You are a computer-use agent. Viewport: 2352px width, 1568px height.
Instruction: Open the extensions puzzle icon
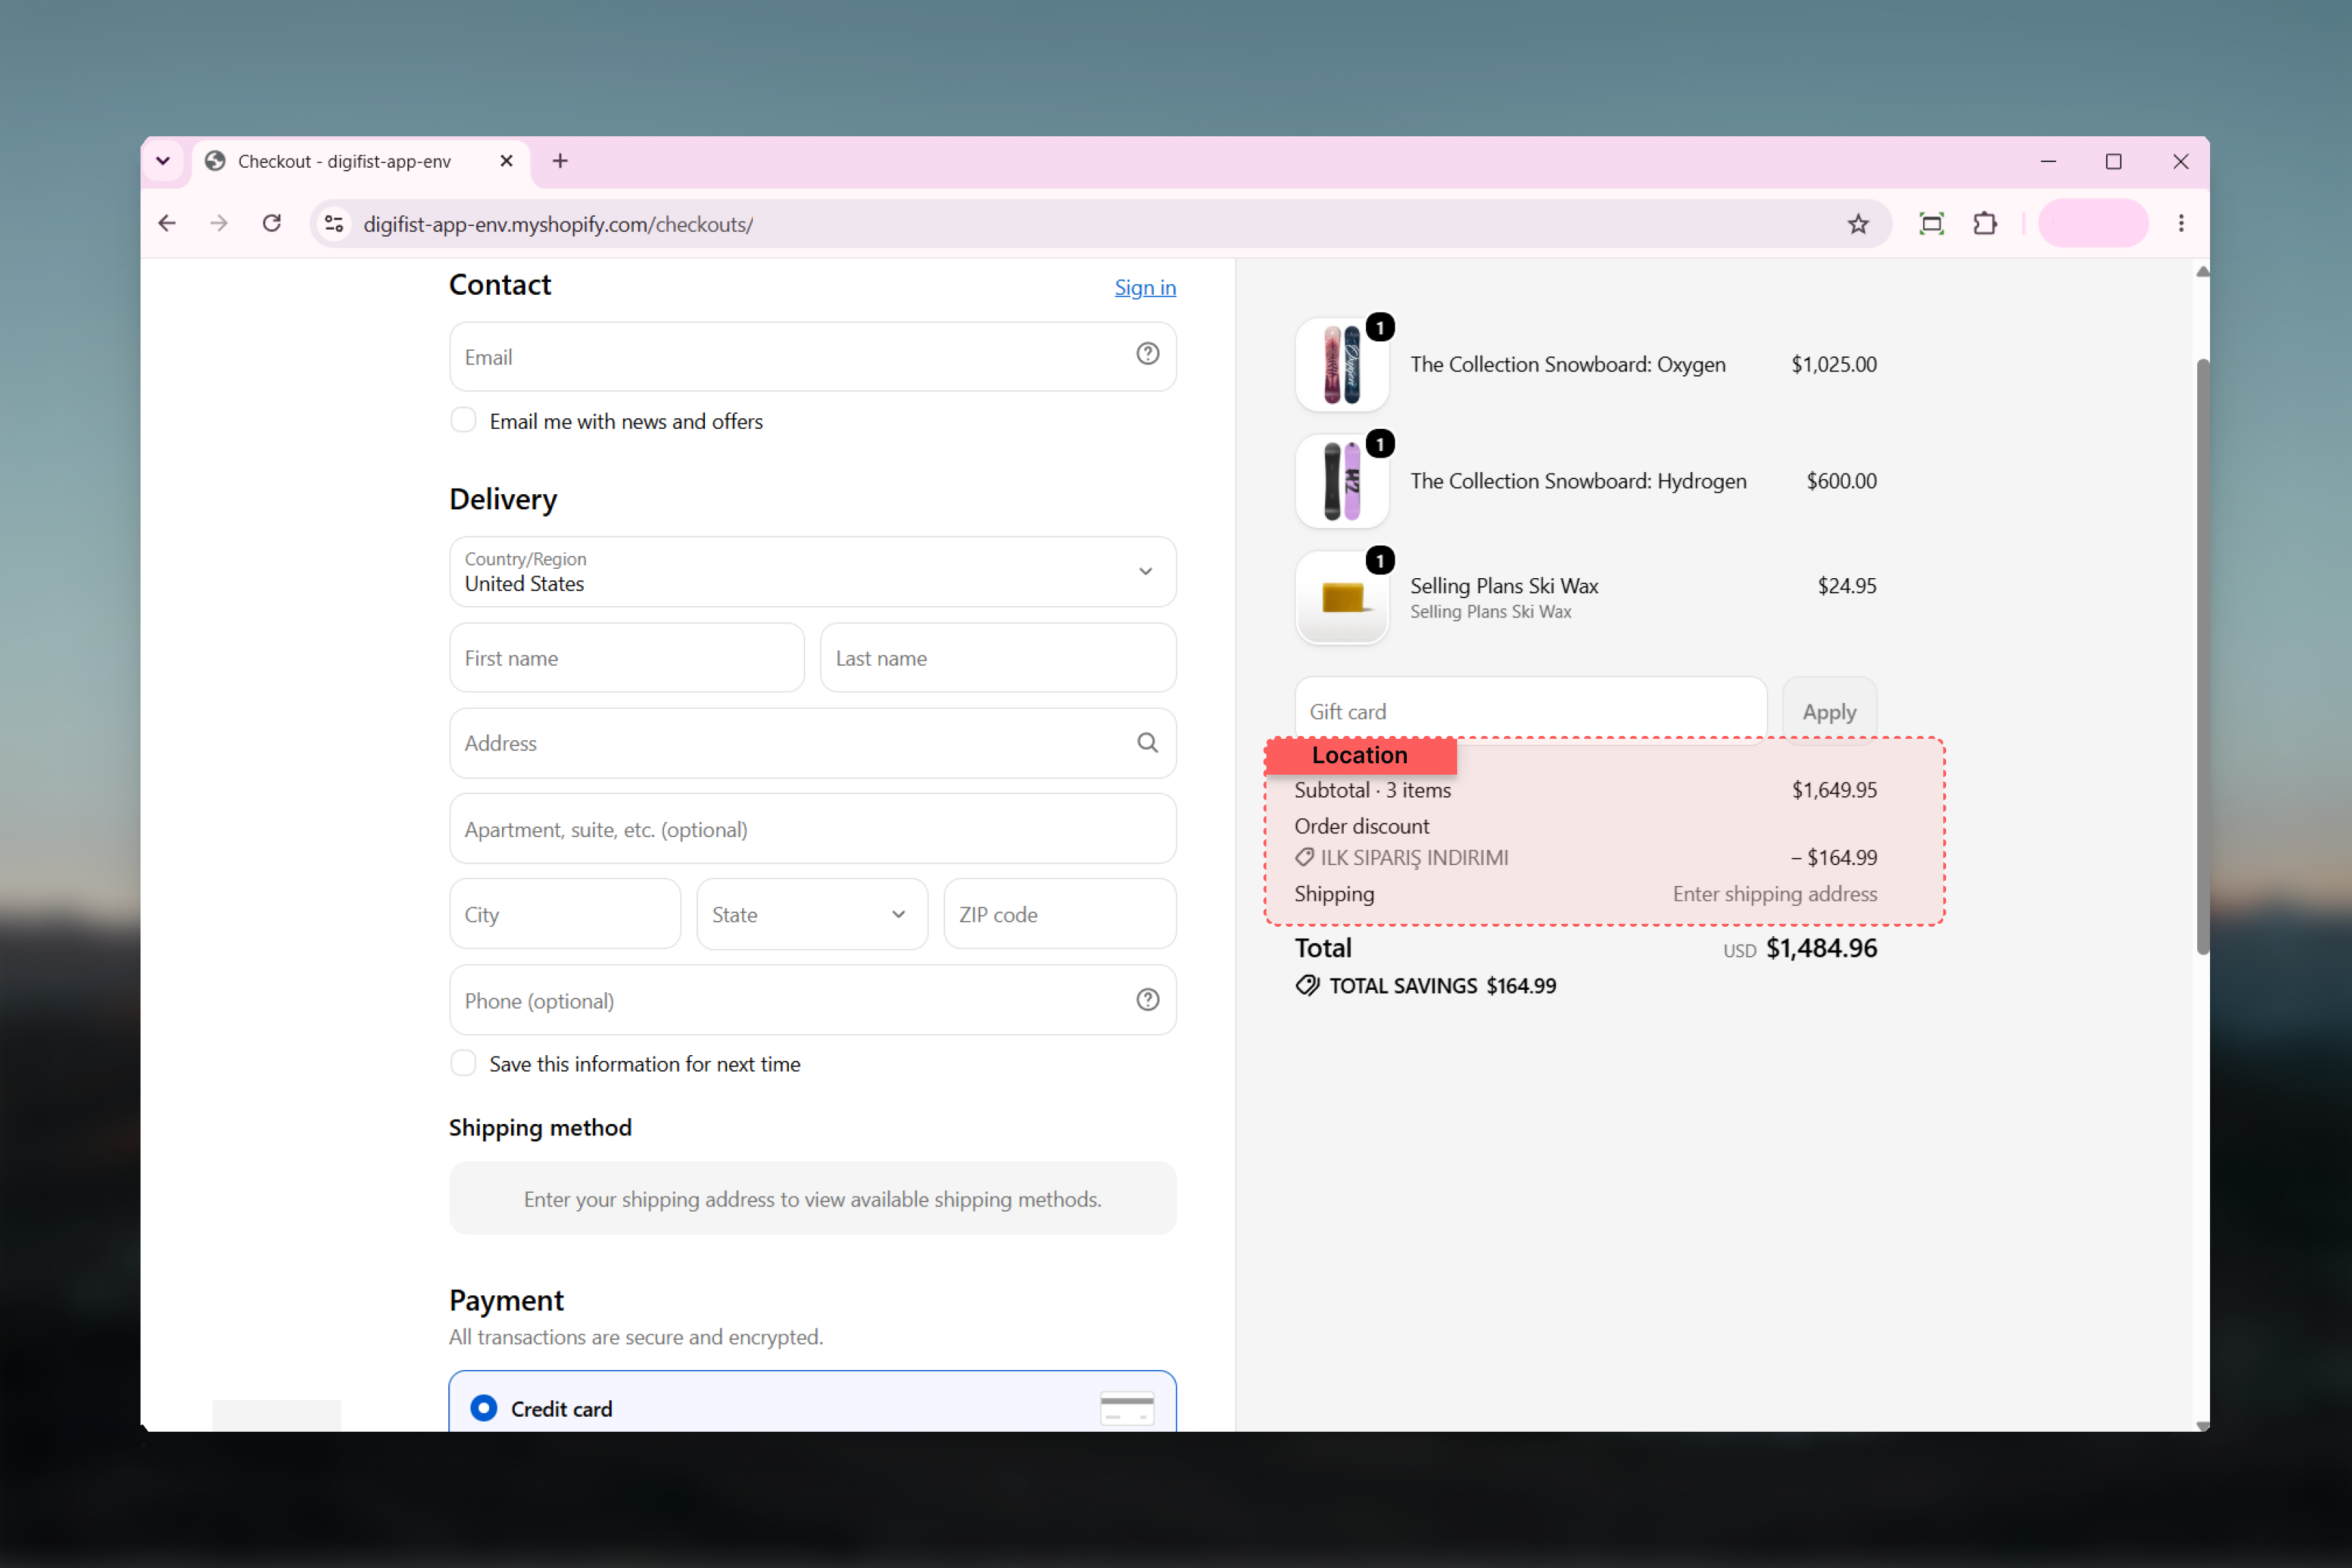tap(1986, 223)
